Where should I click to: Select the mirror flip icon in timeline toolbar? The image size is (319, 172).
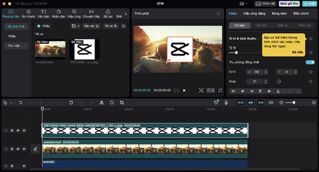[x=101, y=103]
